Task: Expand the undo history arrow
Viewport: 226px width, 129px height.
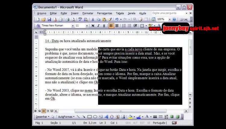Action: (121, 19)
